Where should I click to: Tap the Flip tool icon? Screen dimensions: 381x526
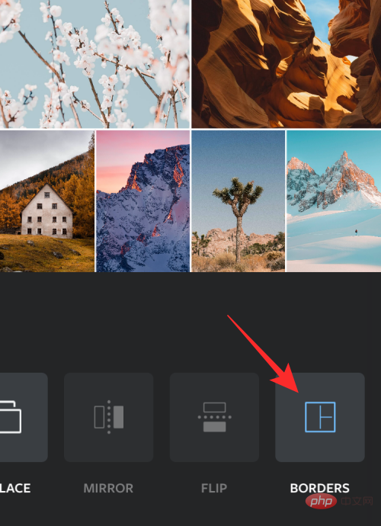[214, 417]
